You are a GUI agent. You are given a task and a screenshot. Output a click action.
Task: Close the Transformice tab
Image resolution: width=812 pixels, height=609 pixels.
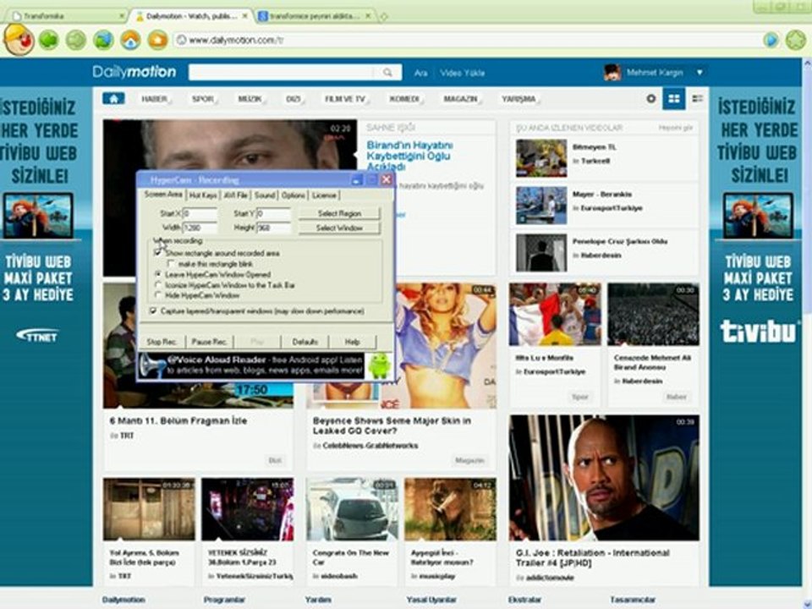[x=122, y=16]
